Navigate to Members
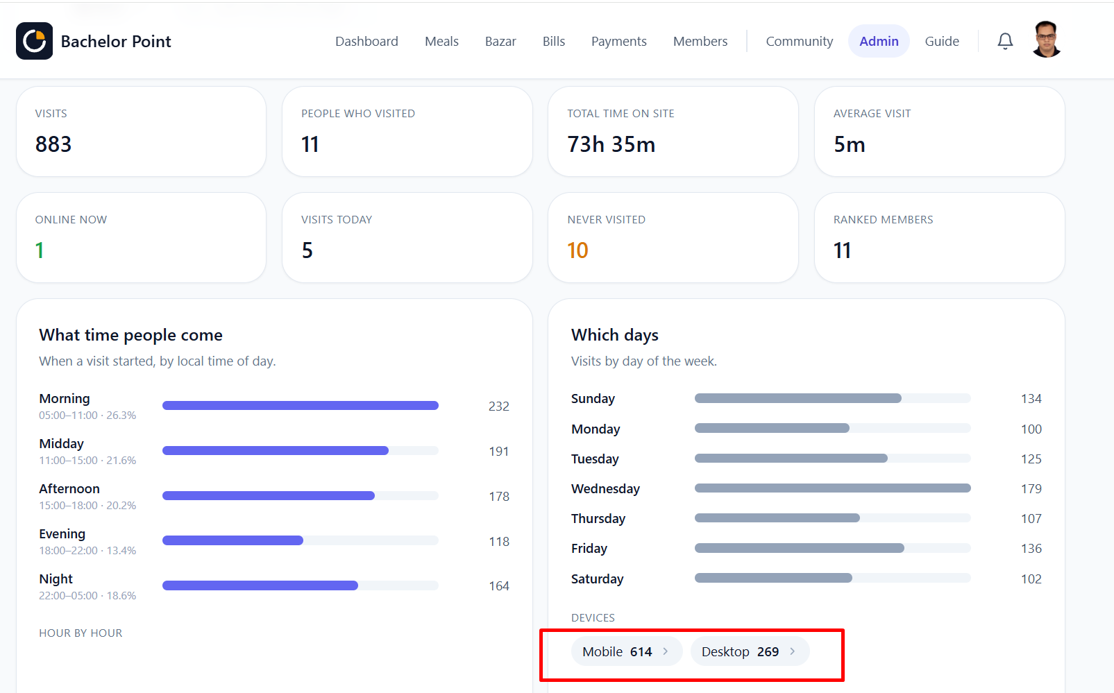This screenshot has width=1114, height=693. click(700, 41)
